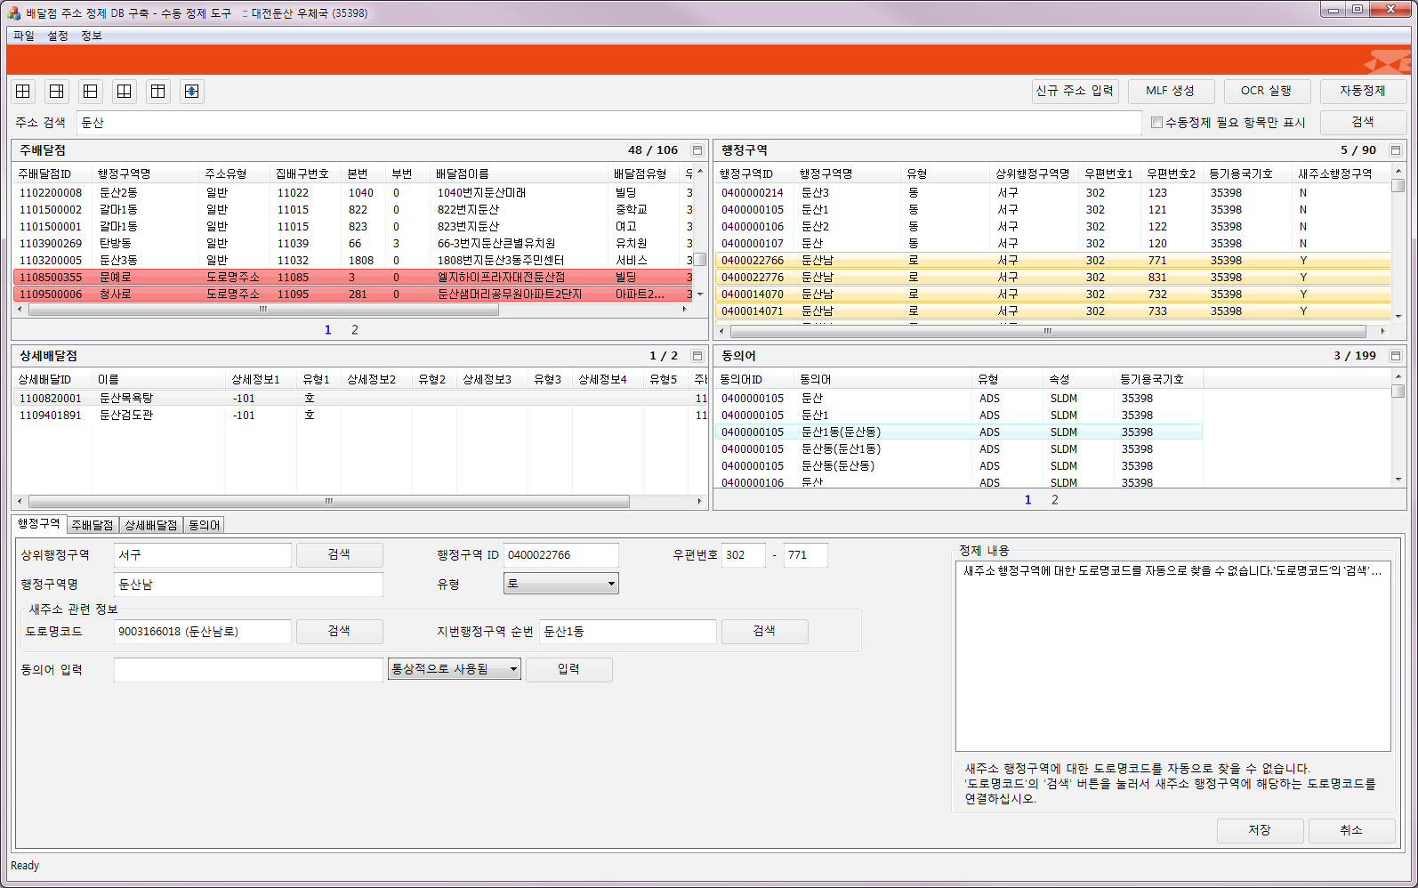
Task: Enable 수동정제 필요 항목만 표시 checkbox
Action: pyautogui.click(x=1156, y=123)
